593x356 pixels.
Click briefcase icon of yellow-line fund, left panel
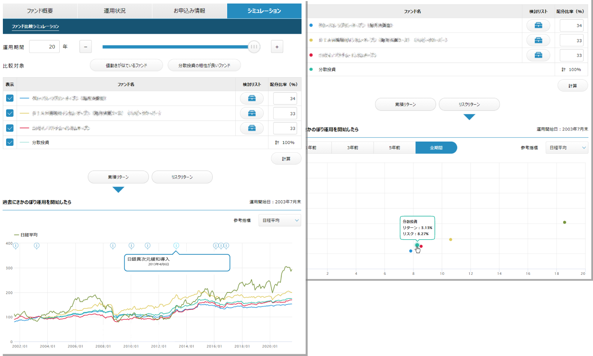tap(252, 113)
